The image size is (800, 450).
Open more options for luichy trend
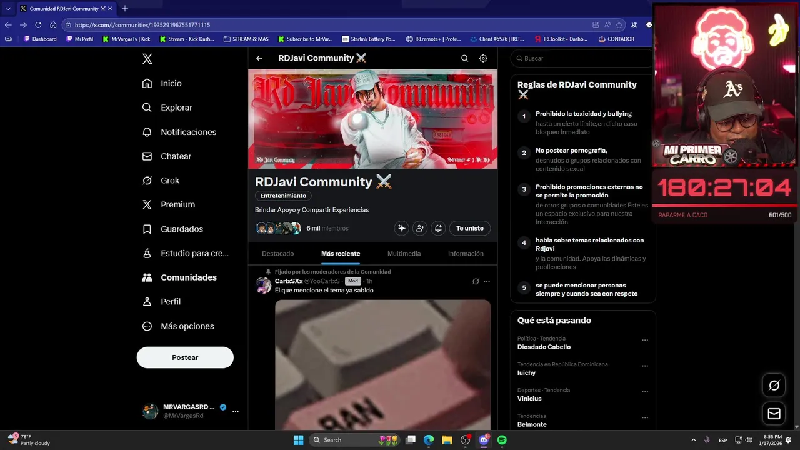[x=645, y=366]
